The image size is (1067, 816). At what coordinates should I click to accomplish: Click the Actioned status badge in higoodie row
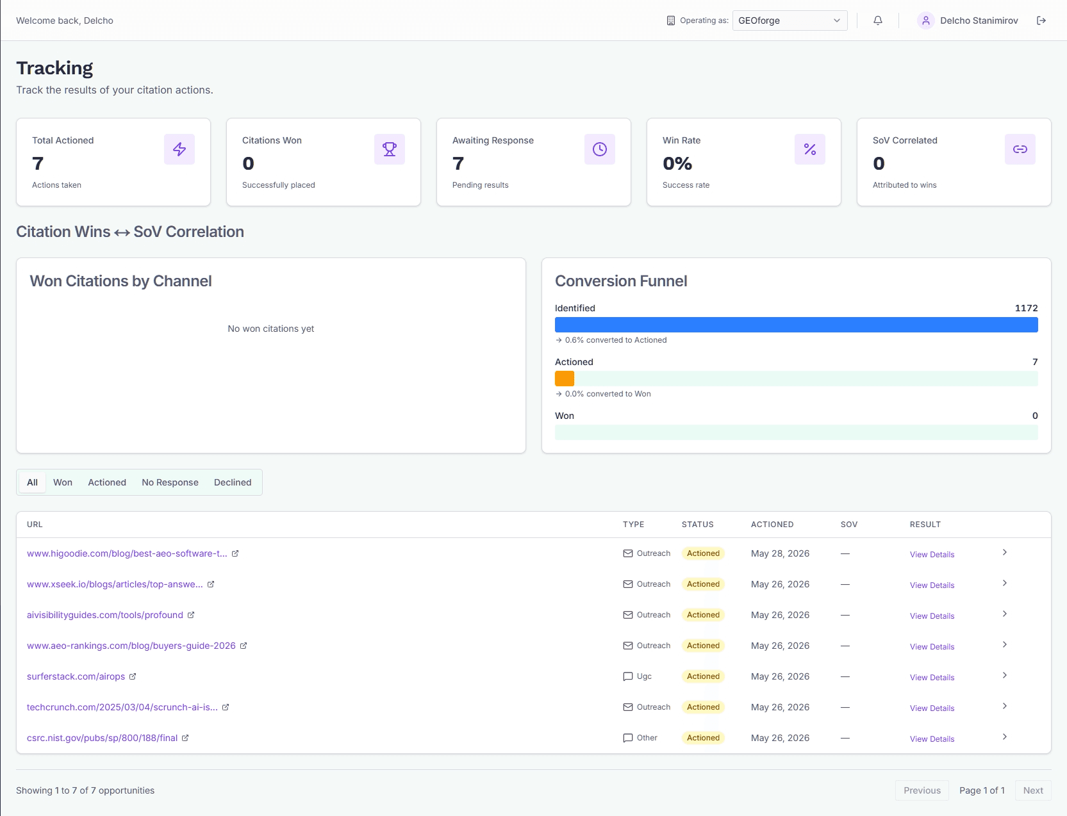pyautogui.click(x=703, y=553)
